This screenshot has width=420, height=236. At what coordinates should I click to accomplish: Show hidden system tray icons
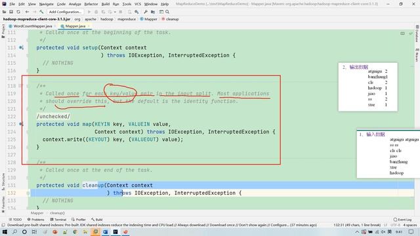coord(357,231)
